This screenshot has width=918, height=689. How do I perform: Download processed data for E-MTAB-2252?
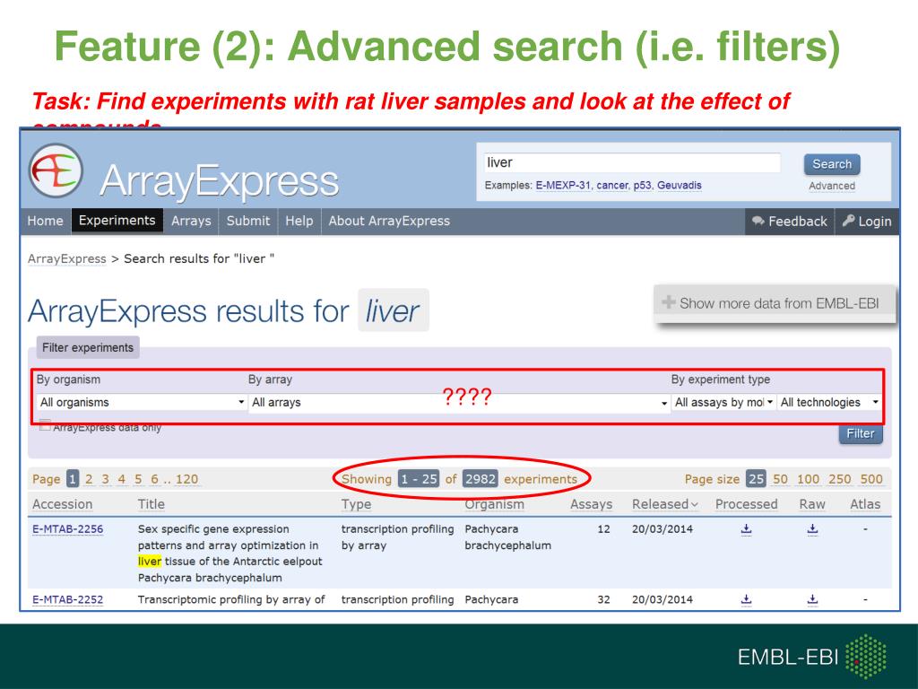pyautogui.click(x=746, y=599)
